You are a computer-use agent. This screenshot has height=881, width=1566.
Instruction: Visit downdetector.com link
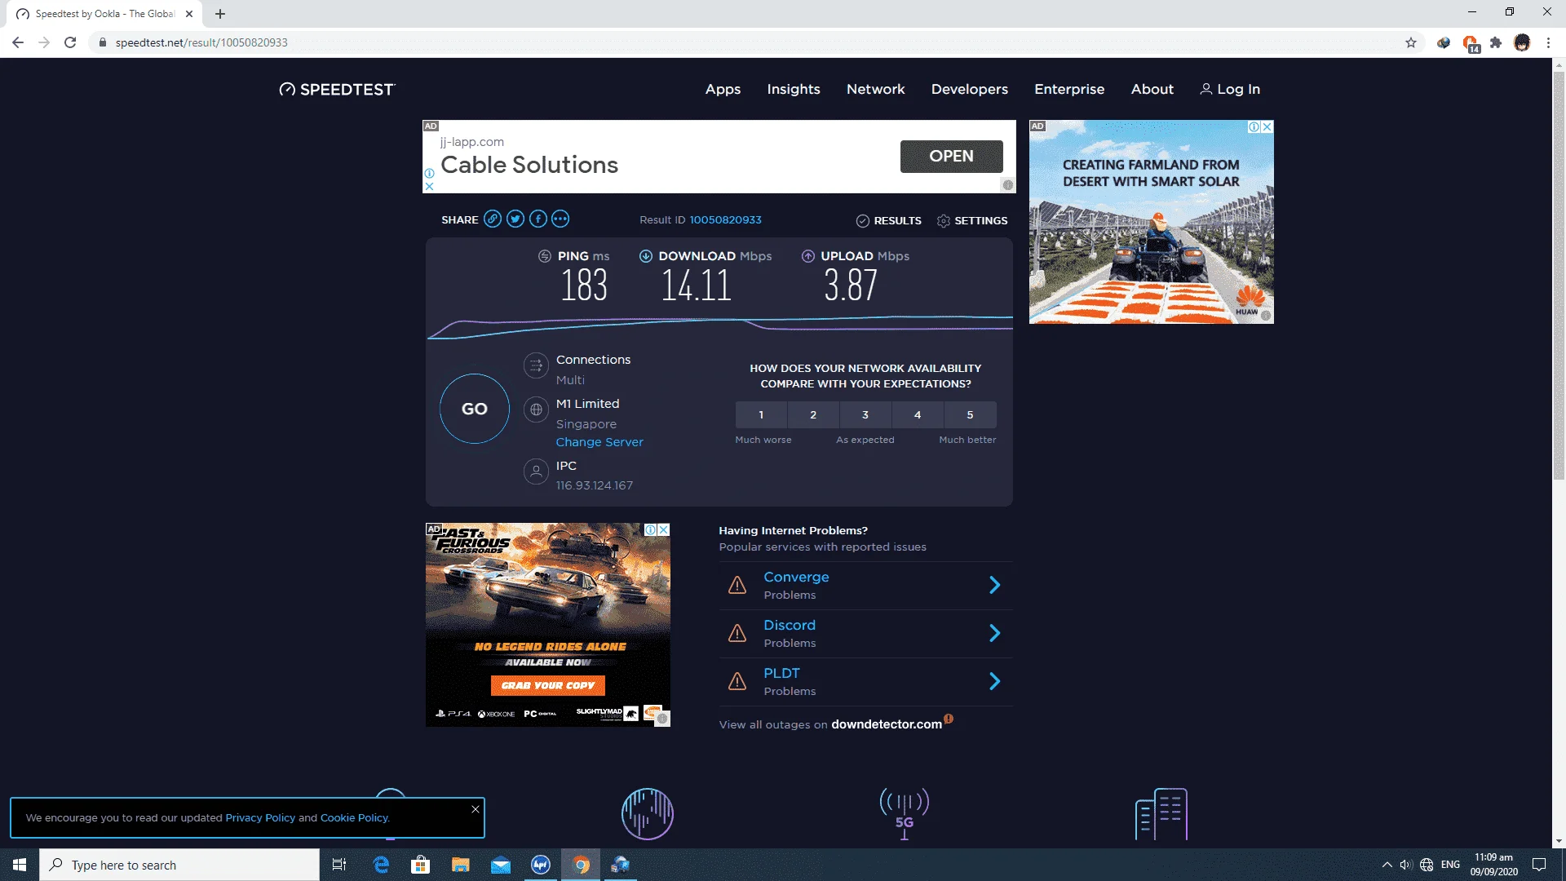[x=887, y=724]
